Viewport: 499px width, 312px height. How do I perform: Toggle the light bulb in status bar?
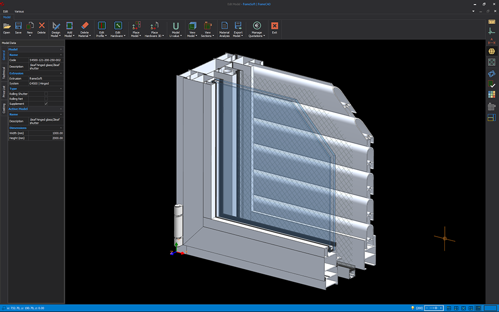pyautogui.click(x=413, y=308)
